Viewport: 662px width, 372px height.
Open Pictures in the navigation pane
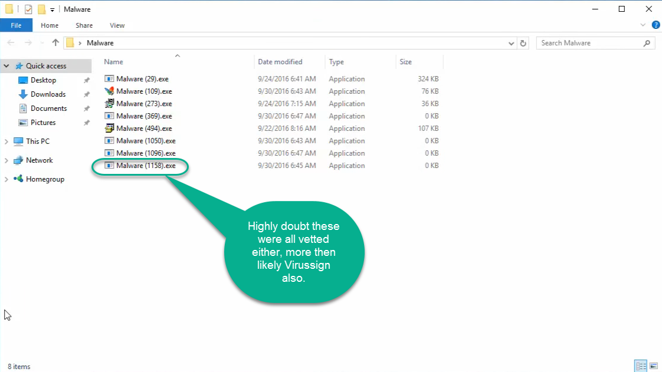43,122
